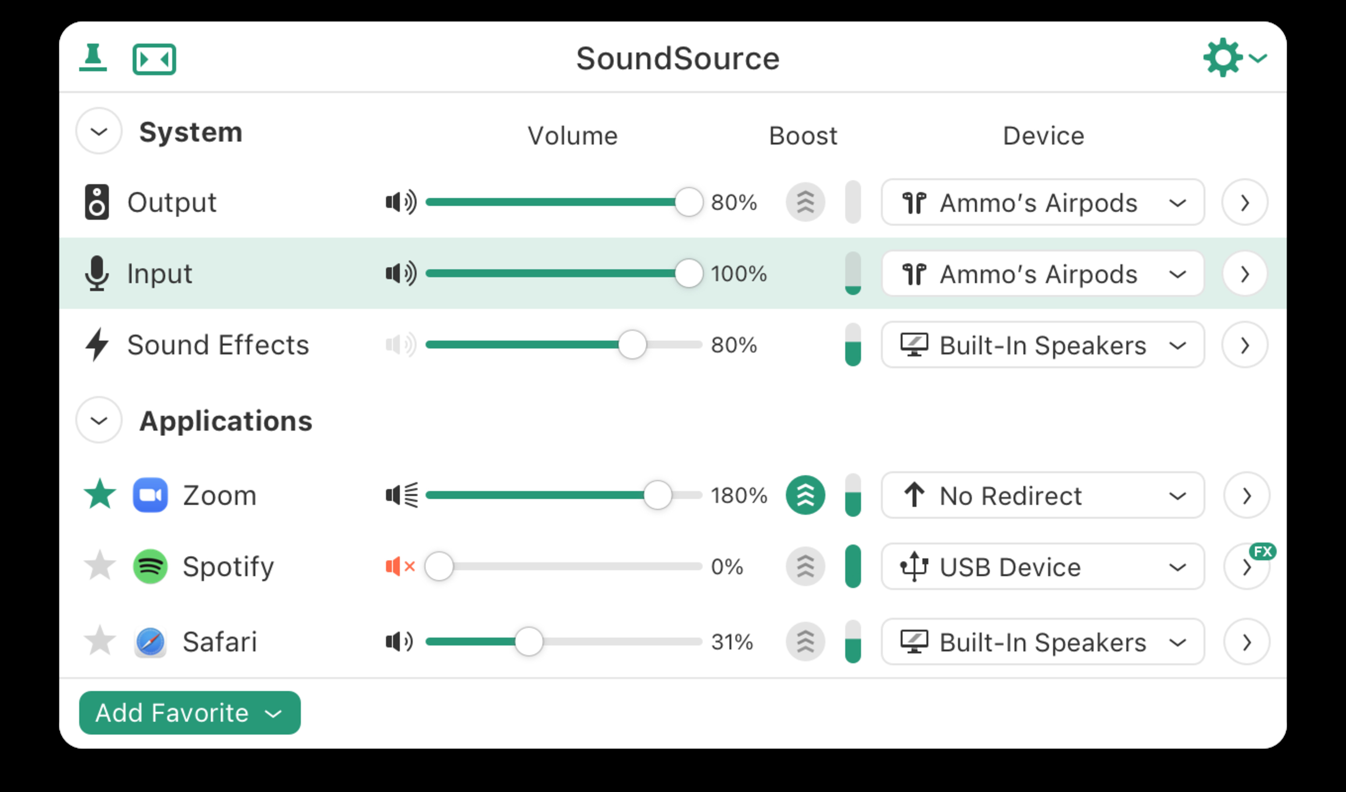
Task: Click the Sound Effects volume slider knob
Action: [x=632, y=345]
